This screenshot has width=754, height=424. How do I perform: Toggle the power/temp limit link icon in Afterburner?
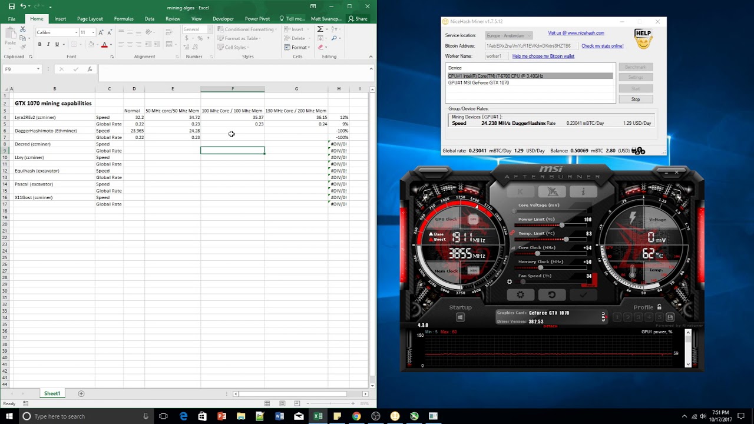[x=512, y=233]
